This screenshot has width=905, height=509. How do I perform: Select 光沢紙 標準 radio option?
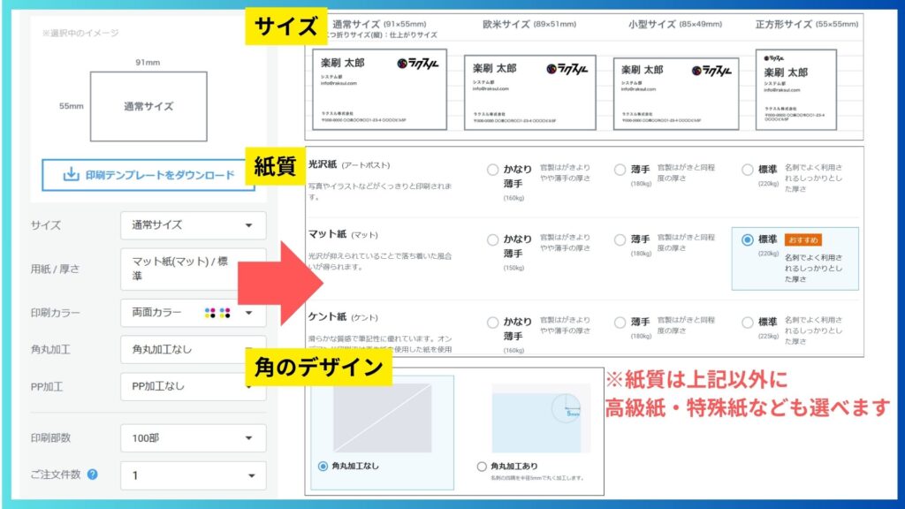point(748,171)
